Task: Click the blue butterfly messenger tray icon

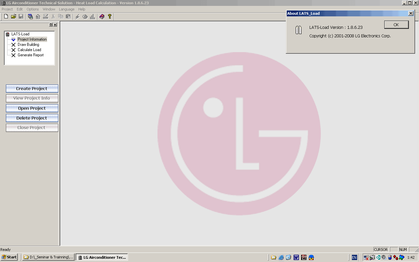Action: [x=401, y=257]
